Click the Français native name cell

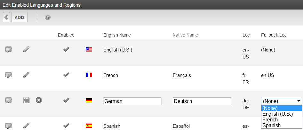[x=182, y=75]
